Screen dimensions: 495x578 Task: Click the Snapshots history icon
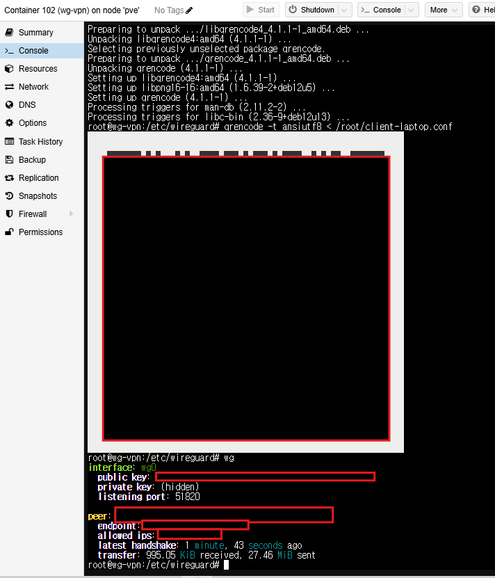tap(9, 195)
